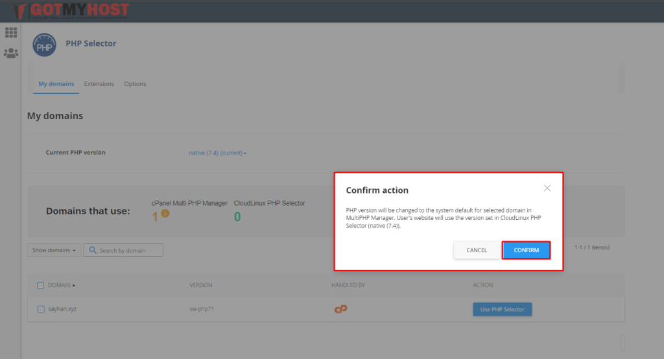Switch to the Options tab
The height and width of the screenshot is (359, 664).
click(135, 84)
